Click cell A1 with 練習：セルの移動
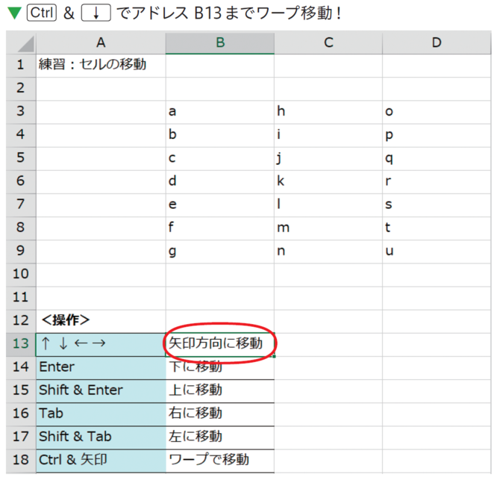This screenshot has width=500, height=483. [101, 66]
